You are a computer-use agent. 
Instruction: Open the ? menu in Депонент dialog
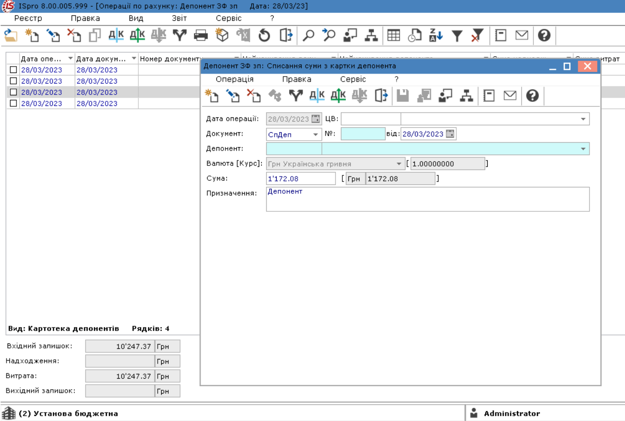397,79
